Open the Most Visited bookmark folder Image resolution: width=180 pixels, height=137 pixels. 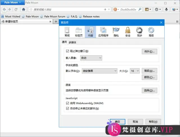click(x=11, y=16)
